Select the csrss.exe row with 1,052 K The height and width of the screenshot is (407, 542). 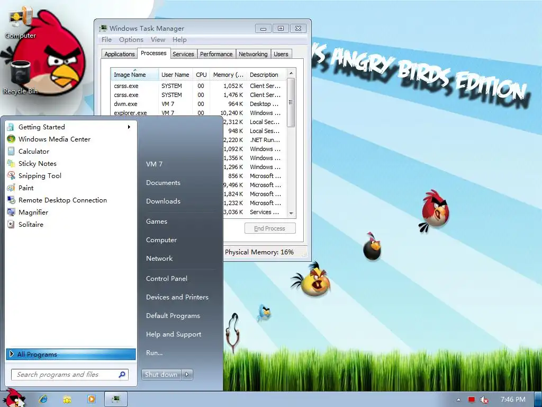click(x=199, y=86)
